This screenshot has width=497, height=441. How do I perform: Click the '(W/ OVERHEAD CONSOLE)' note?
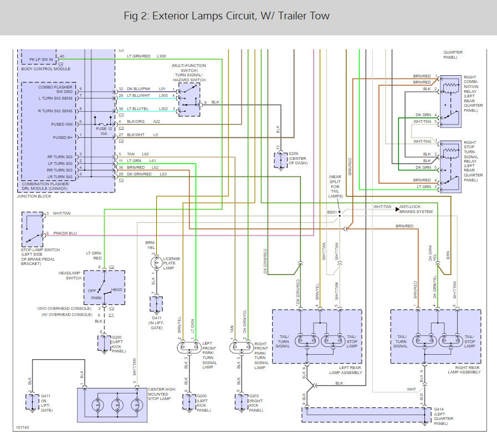[x=67, y=315]
